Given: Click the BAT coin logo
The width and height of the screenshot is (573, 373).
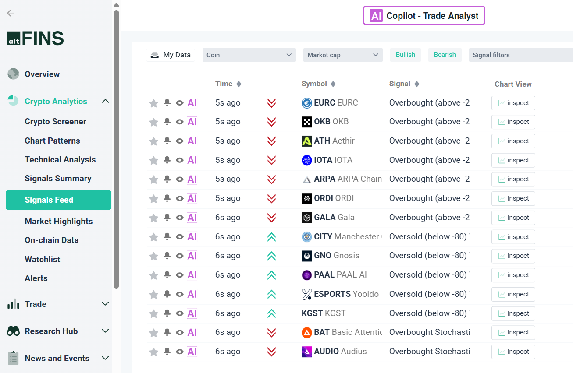Looking at the screenshot, I should tap(307, 332).
